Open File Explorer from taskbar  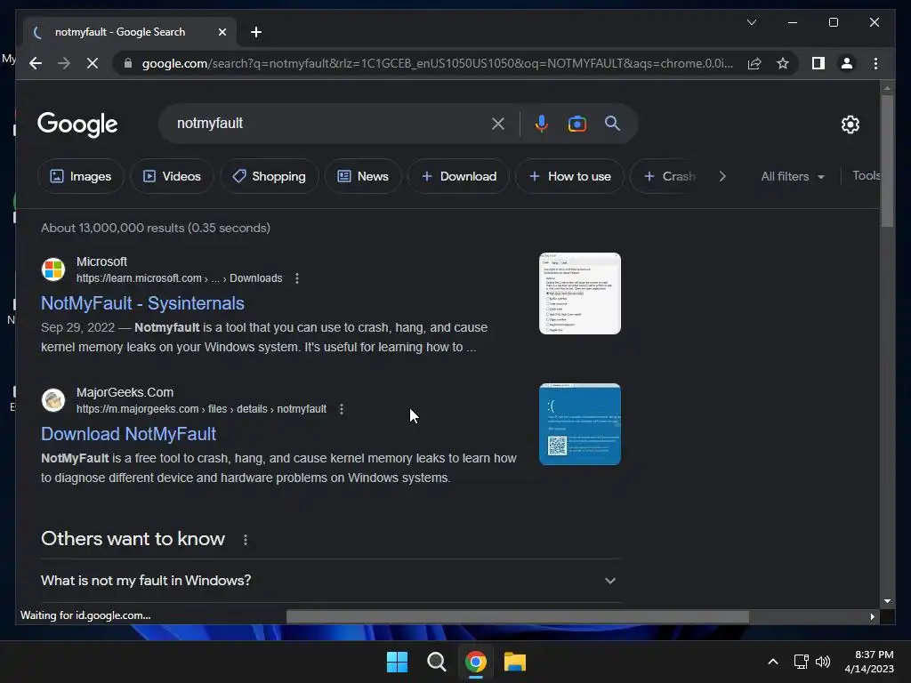[x=515, y=662]
